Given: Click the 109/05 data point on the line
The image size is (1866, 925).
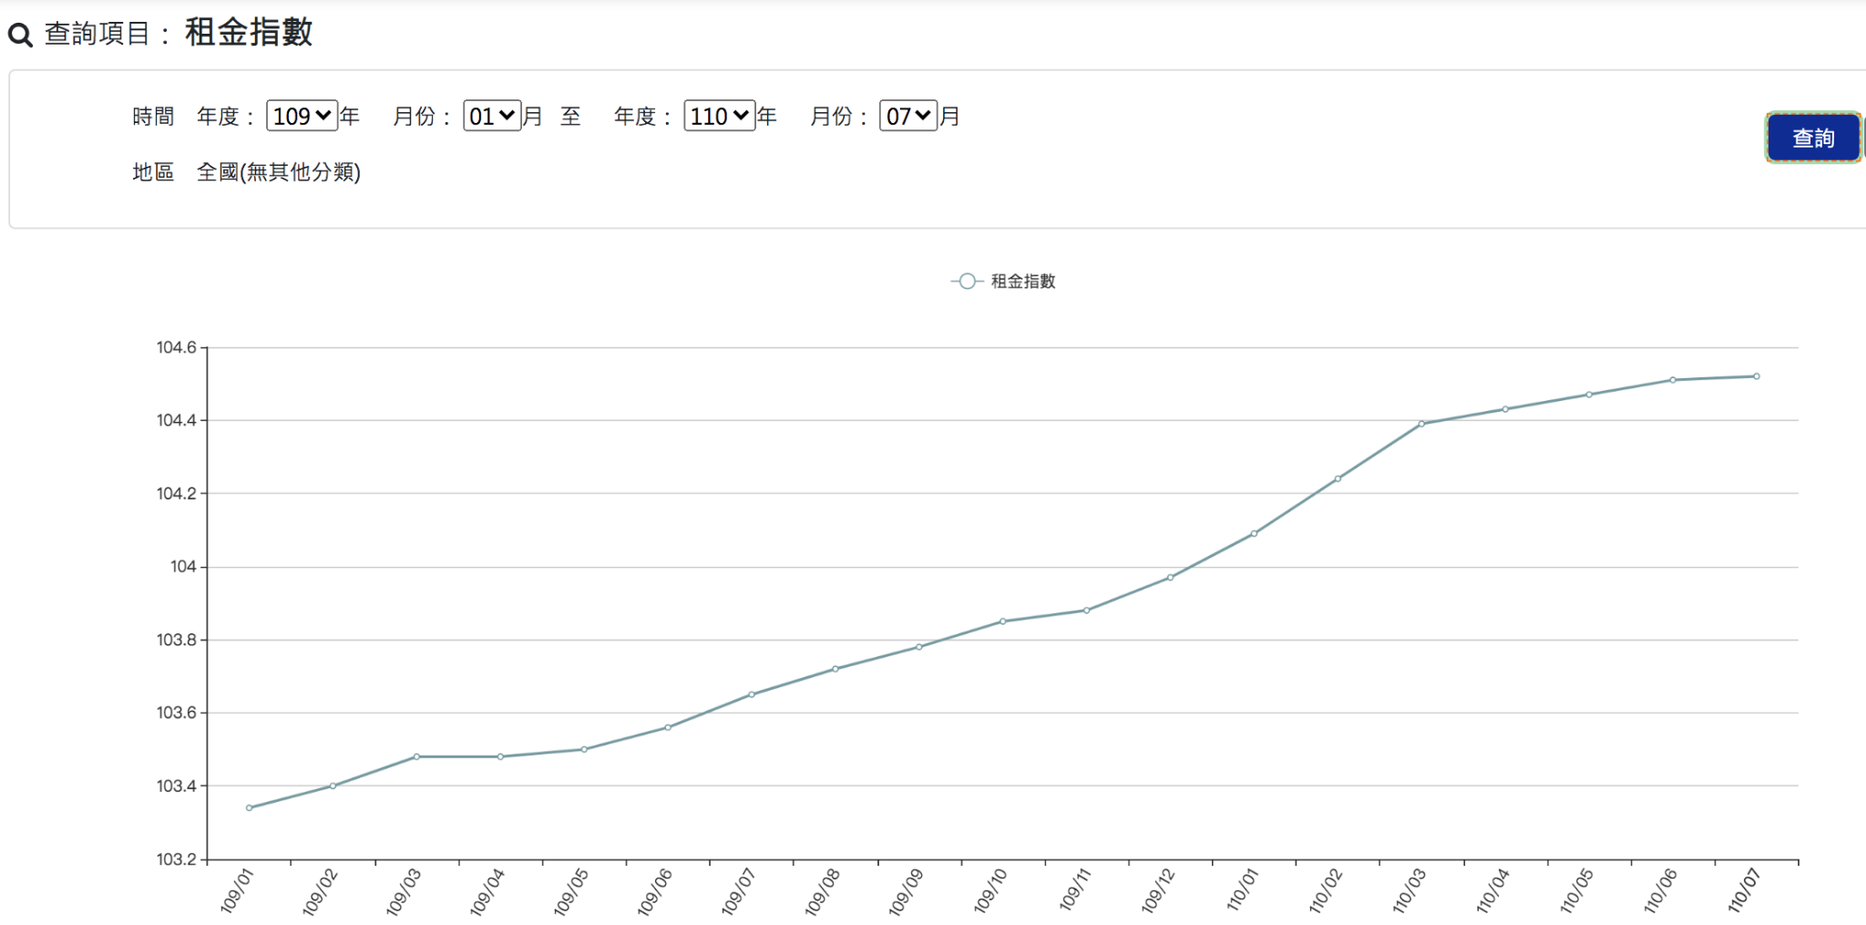Looking at the screenshot, I should coord(584,749).
